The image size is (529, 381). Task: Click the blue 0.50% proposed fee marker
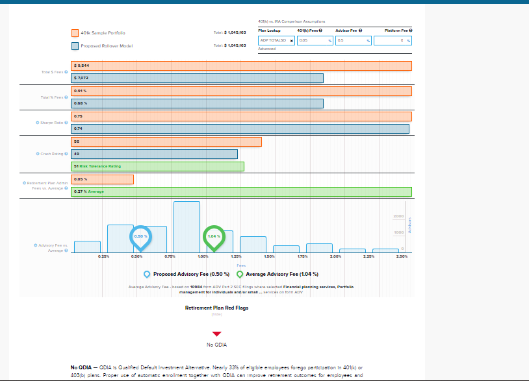point(141,238)
